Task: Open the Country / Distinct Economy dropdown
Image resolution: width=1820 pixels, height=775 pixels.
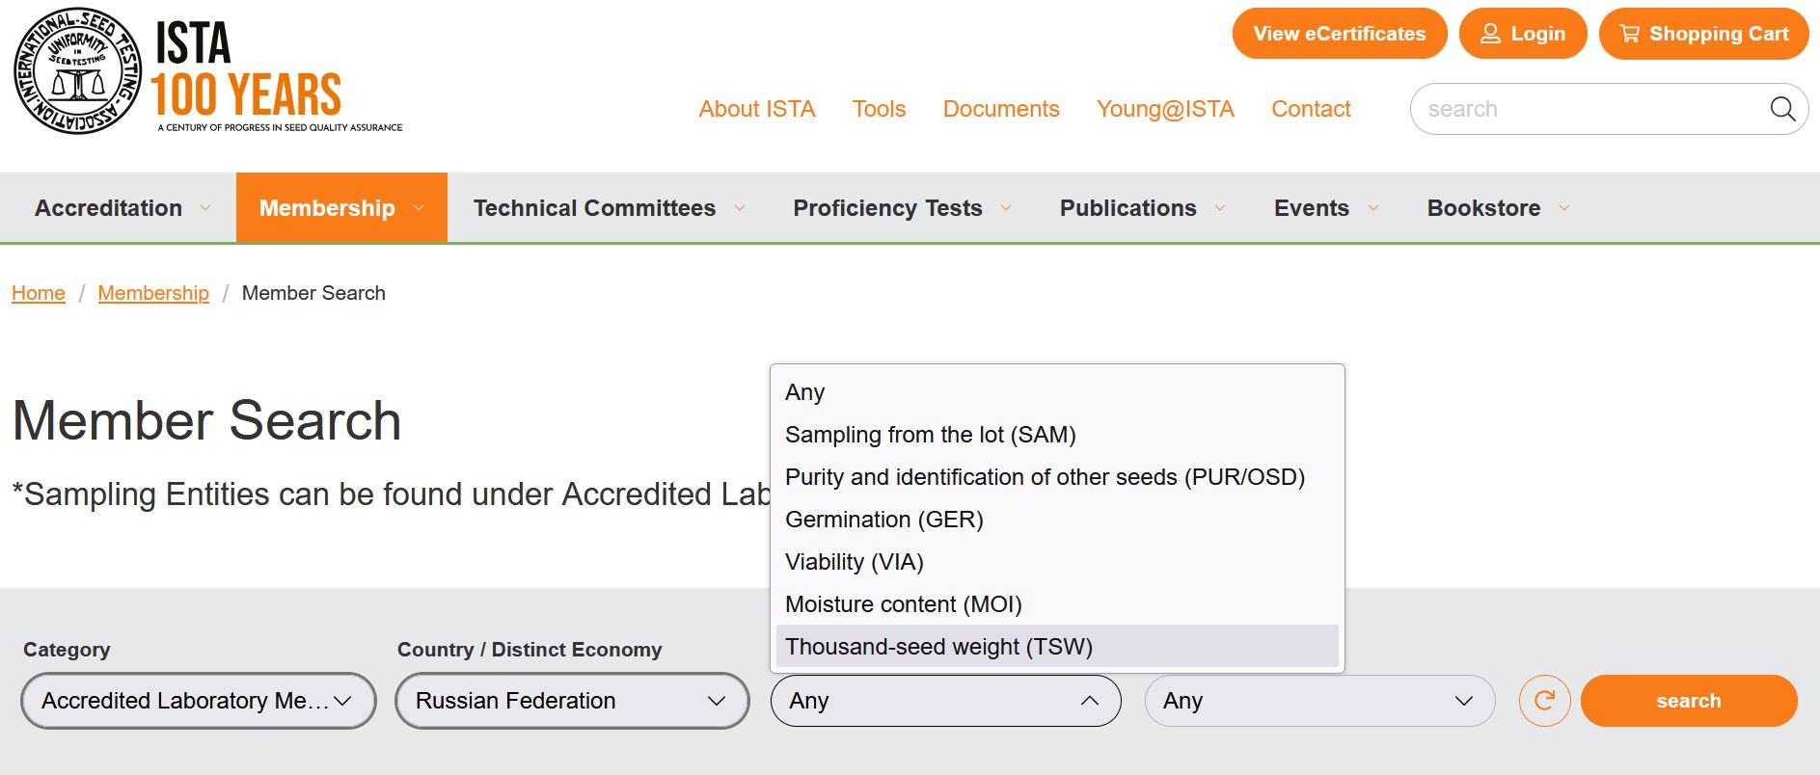Action: 572,701
